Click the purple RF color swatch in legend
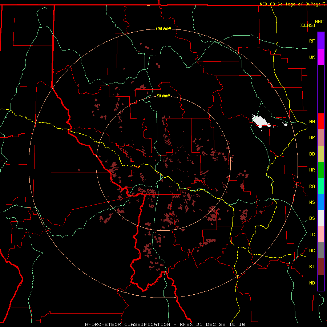This screenshot has height=327, width=327. (x=321, y=41)
